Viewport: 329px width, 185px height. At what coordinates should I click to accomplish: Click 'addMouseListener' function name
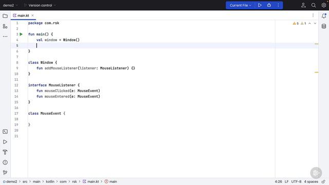click(61, 68)
